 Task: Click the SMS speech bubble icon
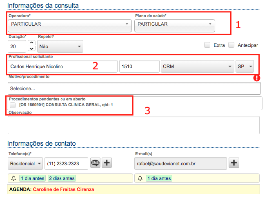coord(95,163)
